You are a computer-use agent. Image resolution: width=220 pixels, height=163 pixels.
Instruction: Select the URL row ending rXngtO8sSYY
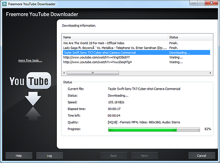pyautogui.click(x=136, y=57)
